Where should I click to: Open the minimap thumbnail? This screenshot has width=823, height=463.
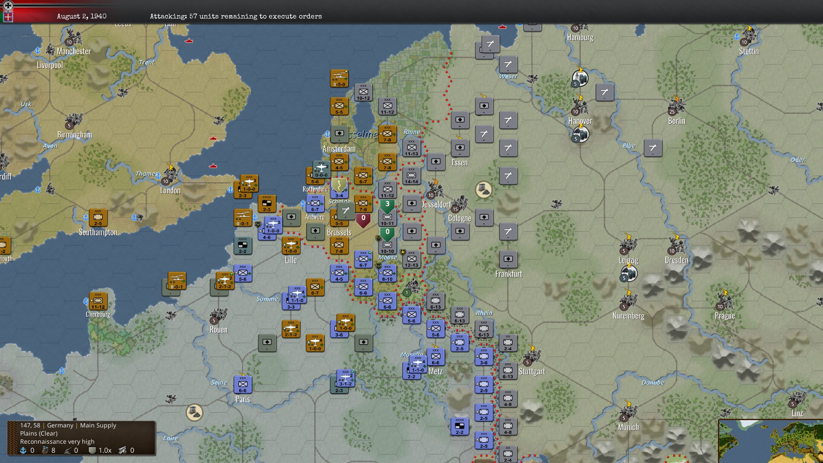771,441
